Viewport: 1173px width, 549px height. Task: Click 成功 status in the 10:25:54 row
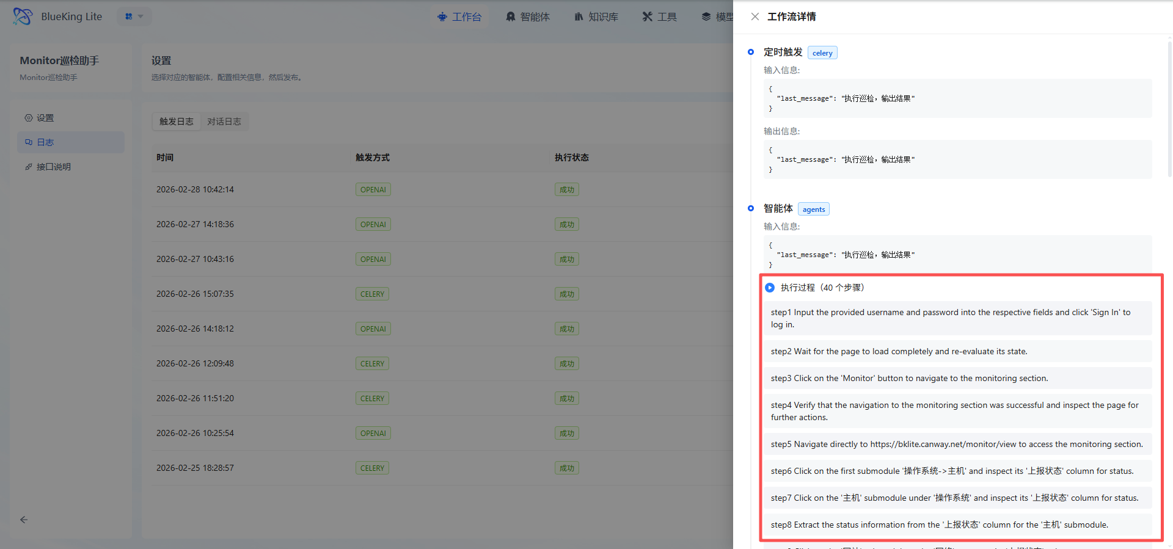[x=567, y=434]
